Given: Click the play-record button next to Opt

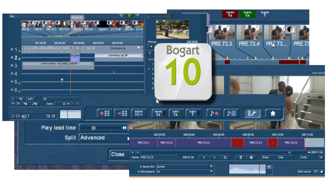Looking at the screenshot, I should click(31, 99).
